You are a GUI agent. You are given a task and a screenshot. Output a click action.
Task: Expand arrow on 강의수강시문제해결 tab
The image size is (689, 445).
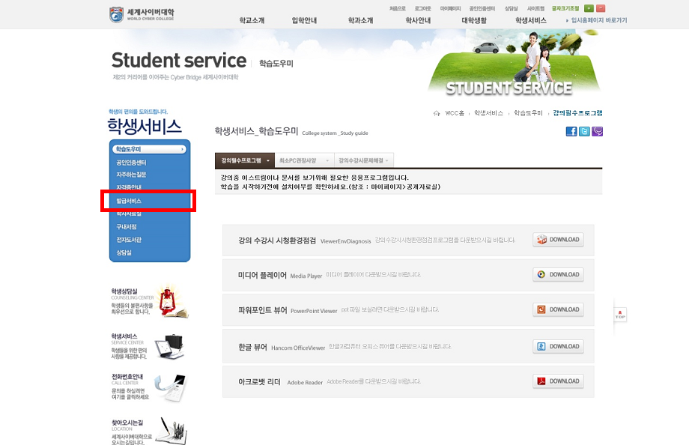[x=386, y=161]
